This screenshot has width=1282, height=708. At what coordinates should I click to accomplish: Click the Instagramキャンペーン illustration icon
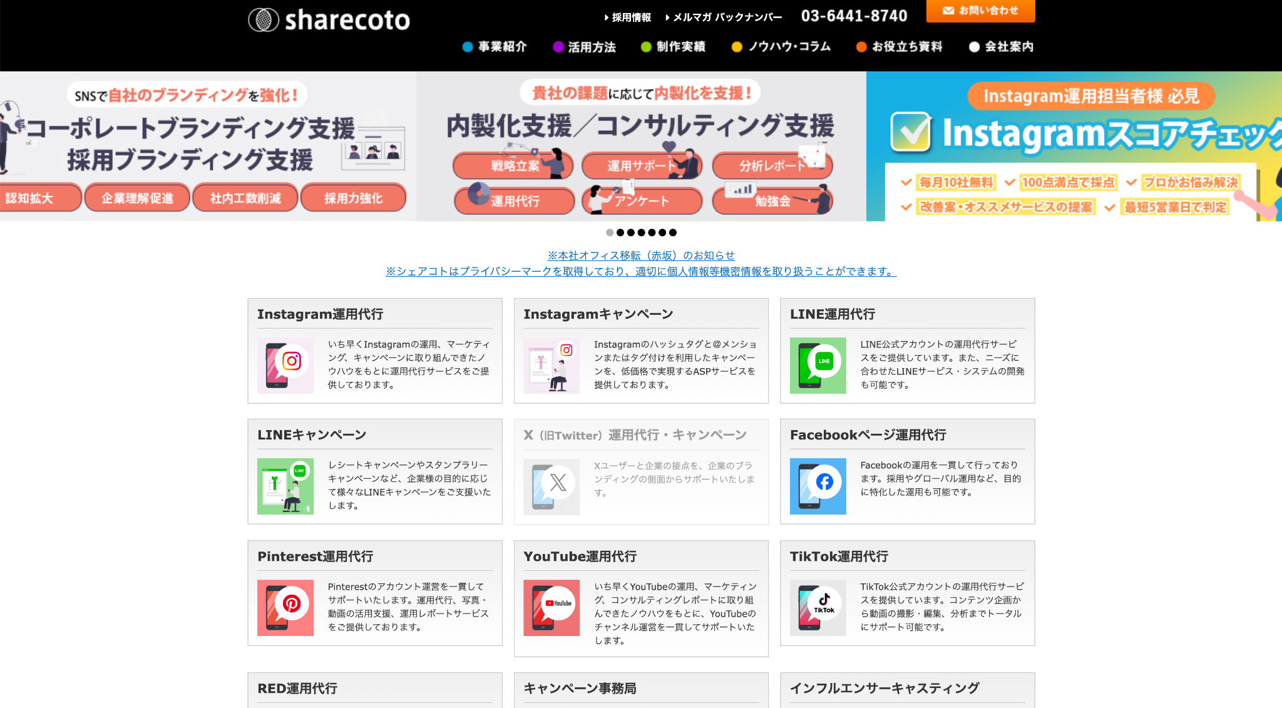(x=551, y=366)
